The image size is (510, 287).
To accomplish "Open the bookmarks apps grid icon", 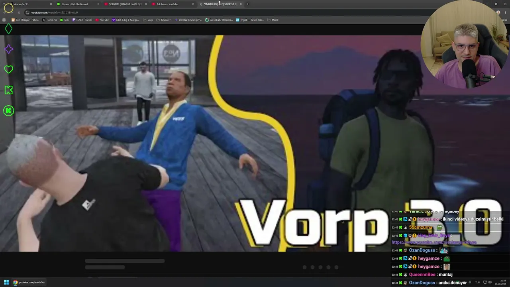I will click(x=4, y=20).
